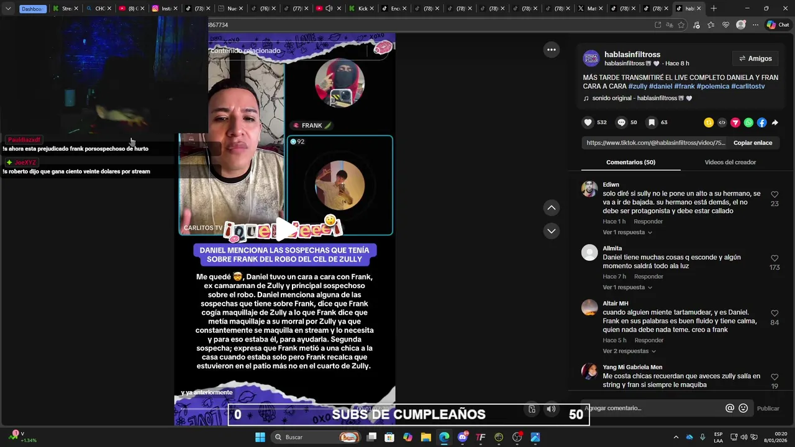Open Altair MH's commenter avatar
This screenshot has height=447, width=795.
[x=589, y=307]
